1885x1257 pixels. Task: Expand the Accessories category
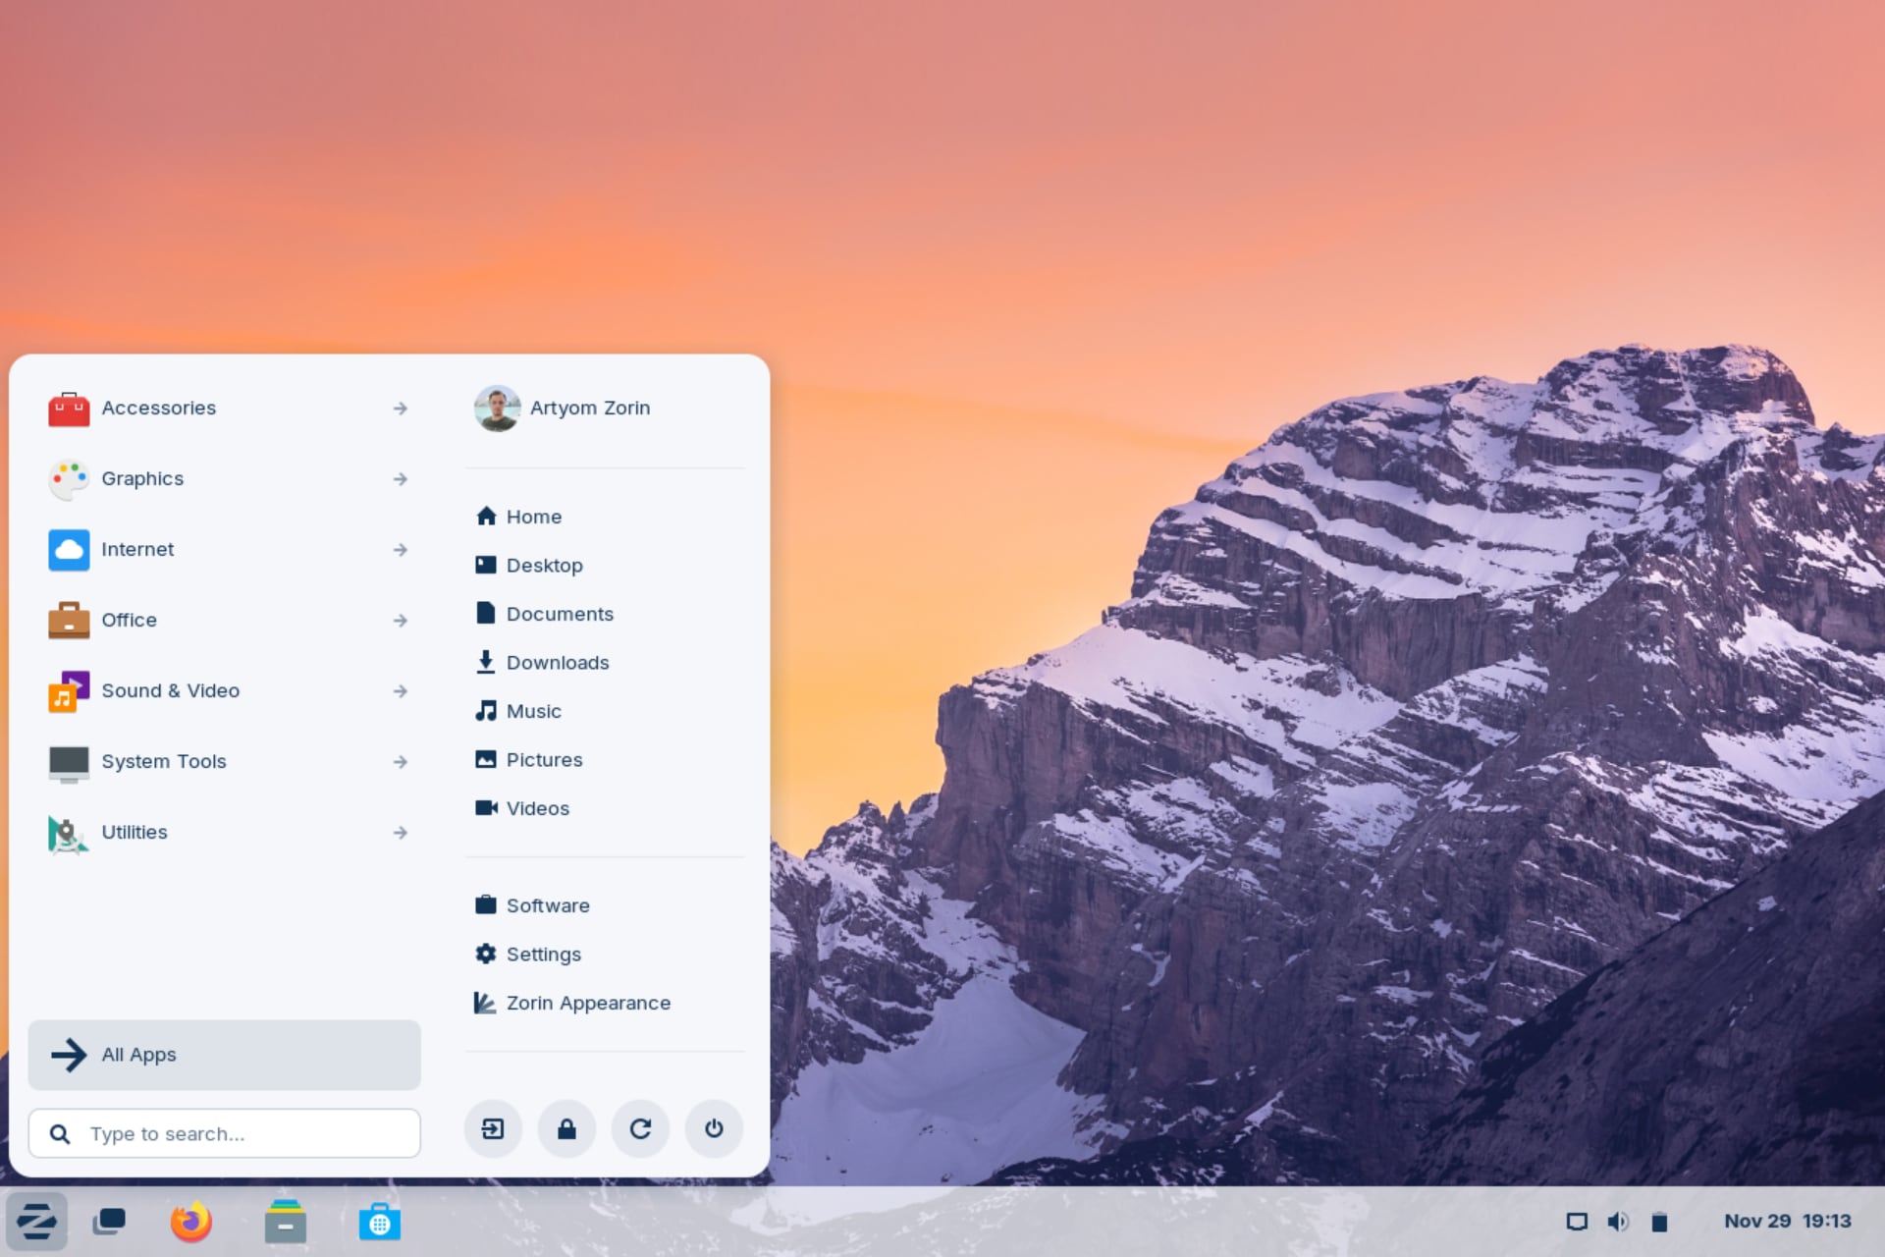pyautogui.click(x=401, y=408)
